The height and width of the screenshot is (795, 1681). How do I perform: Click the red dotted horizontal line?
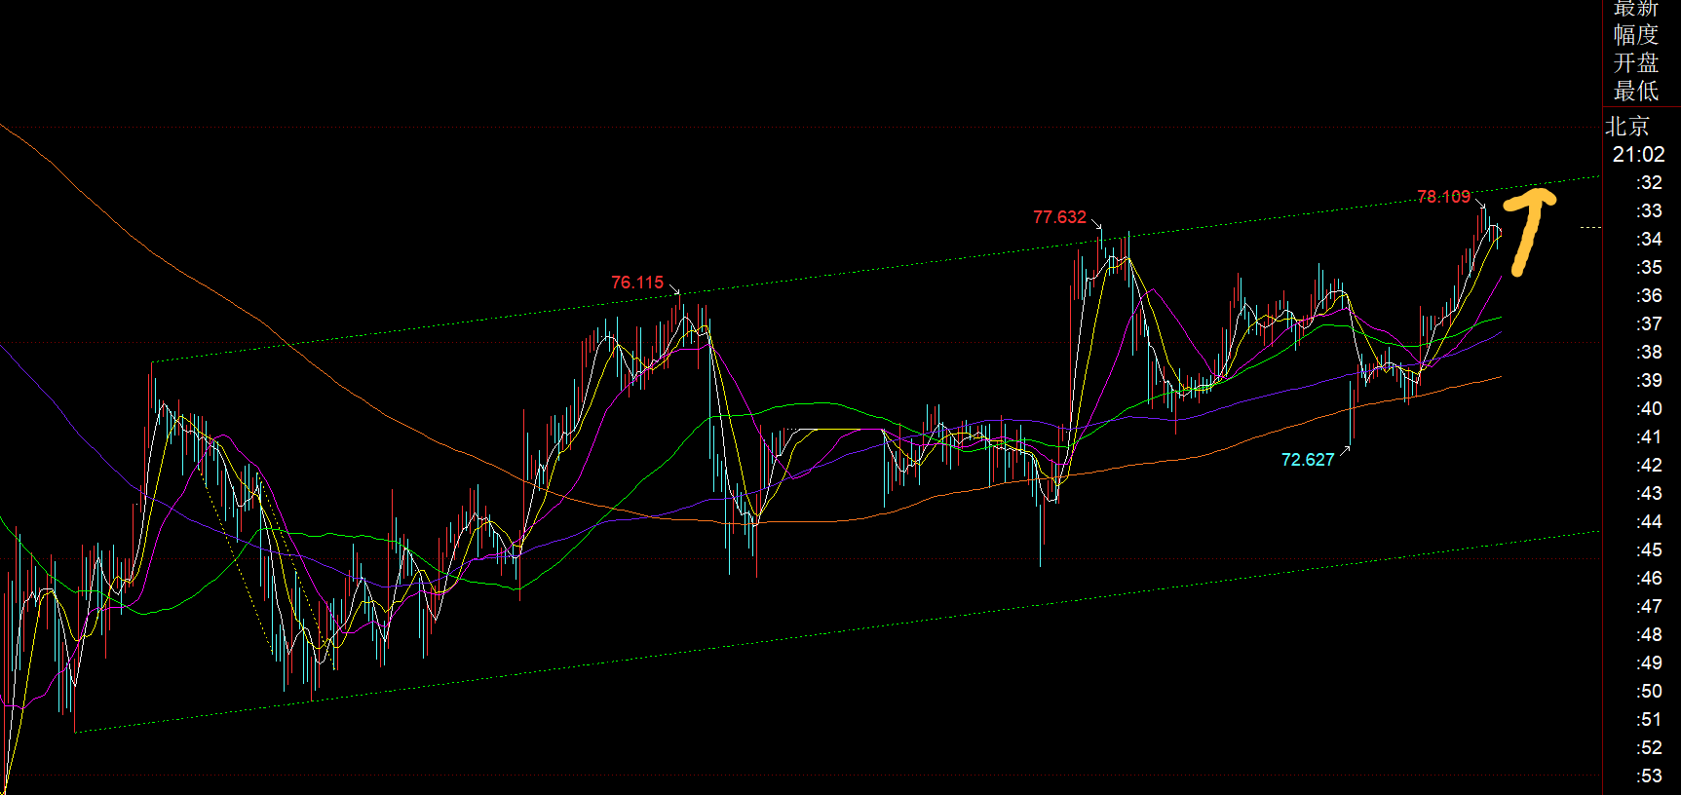click(x=780, y=128)
